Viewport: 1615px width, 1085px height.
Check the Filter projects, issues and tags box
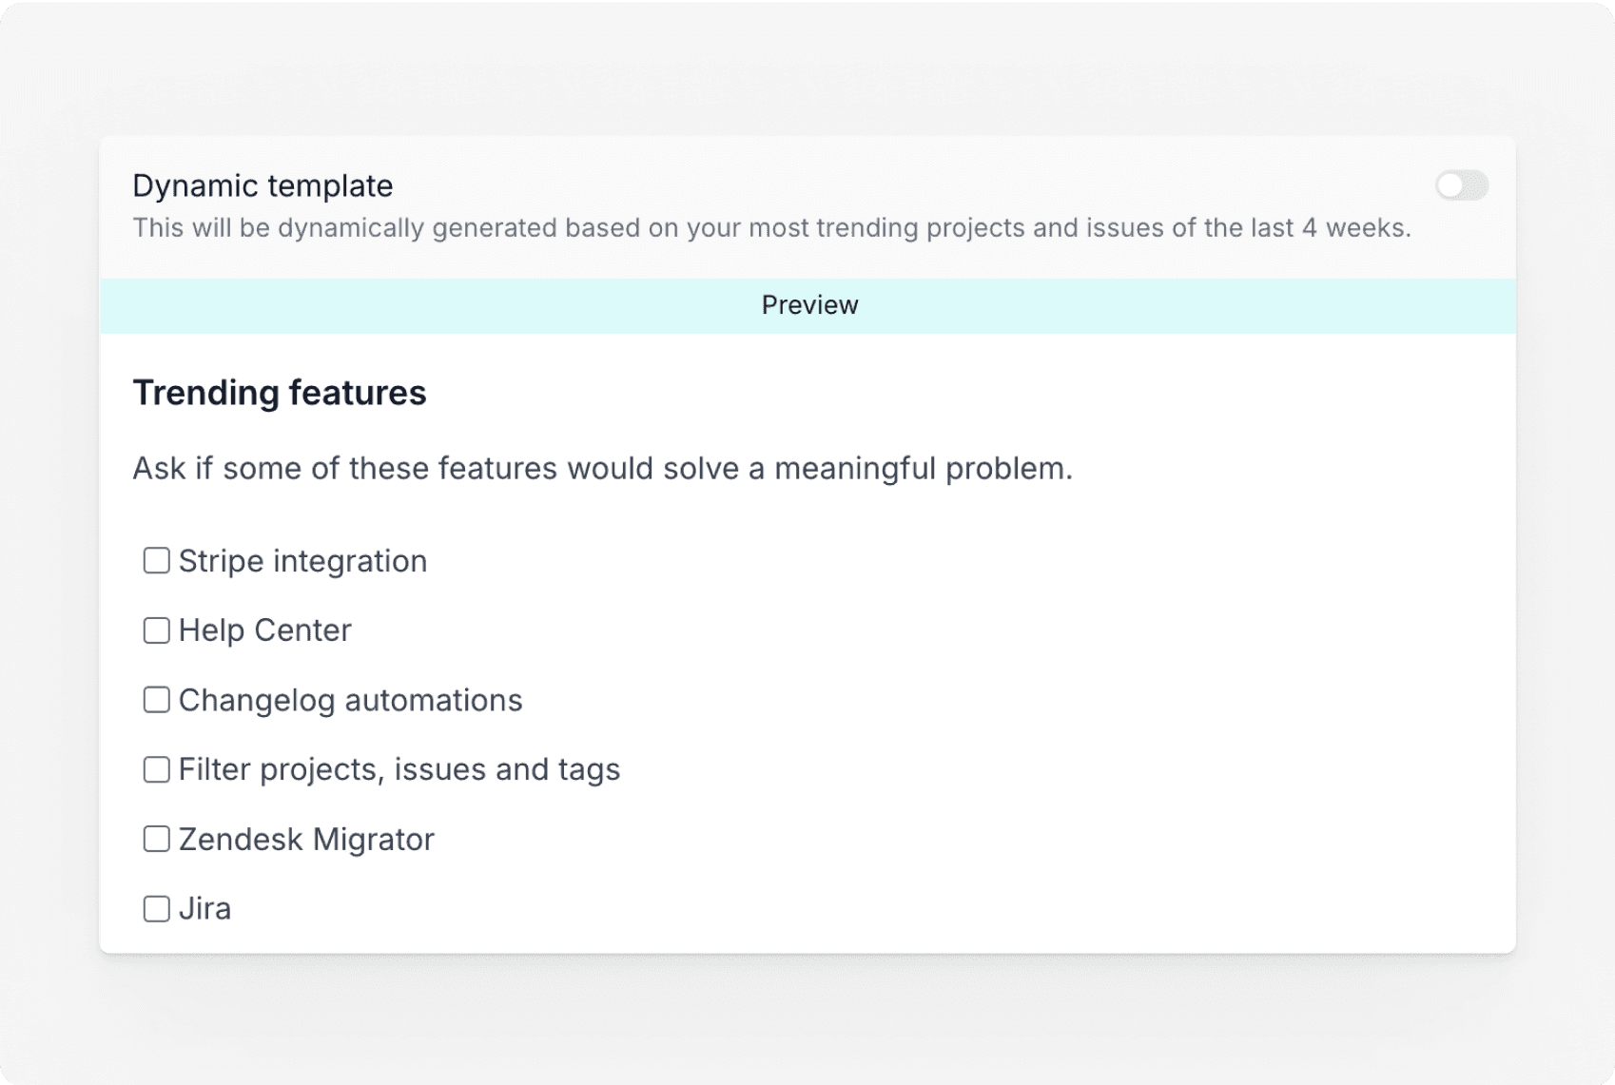tap(156, 769)
